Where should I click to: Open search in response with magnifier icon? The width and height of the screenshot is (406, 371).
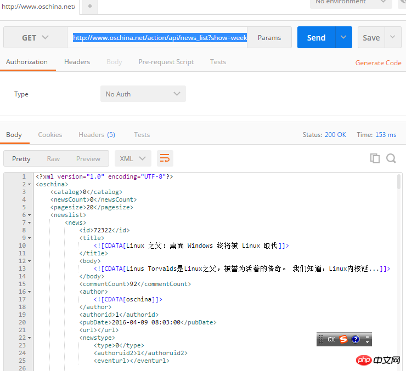(x=391, y=158)
